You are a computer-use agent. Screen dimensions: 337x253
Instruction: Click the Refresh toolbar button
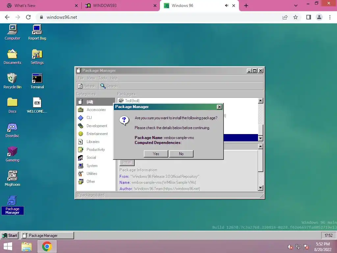[87, 86]
